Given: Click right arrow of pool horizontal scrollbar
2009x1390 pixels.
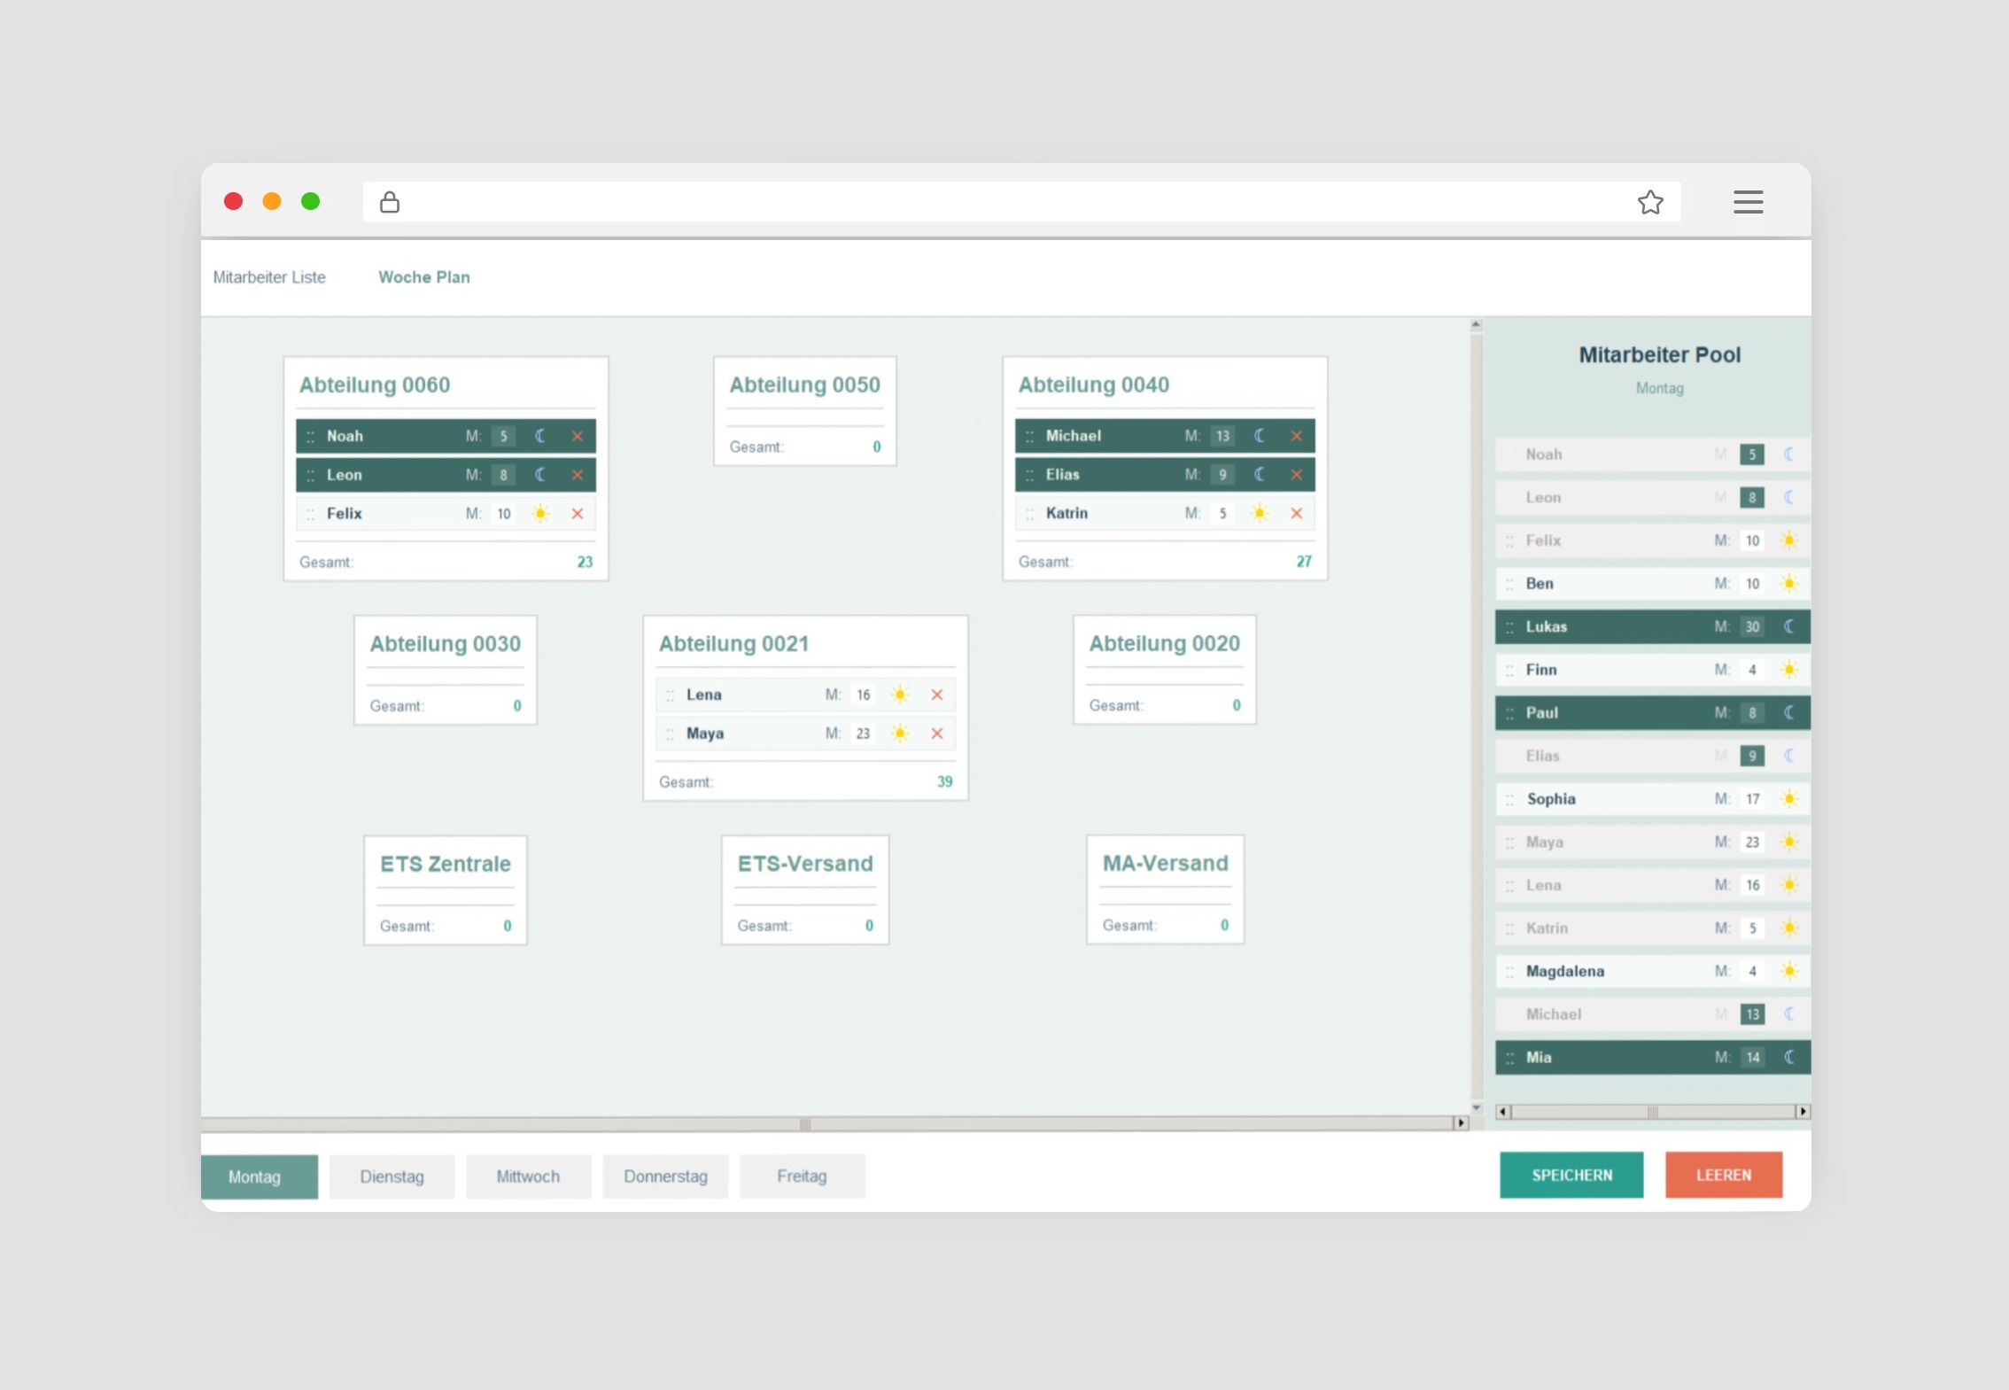Looking at the screenshot, I should (1803, 1111).
